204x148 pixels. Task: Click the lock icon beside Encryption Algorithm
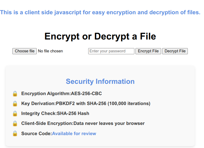tap(15, 94)
